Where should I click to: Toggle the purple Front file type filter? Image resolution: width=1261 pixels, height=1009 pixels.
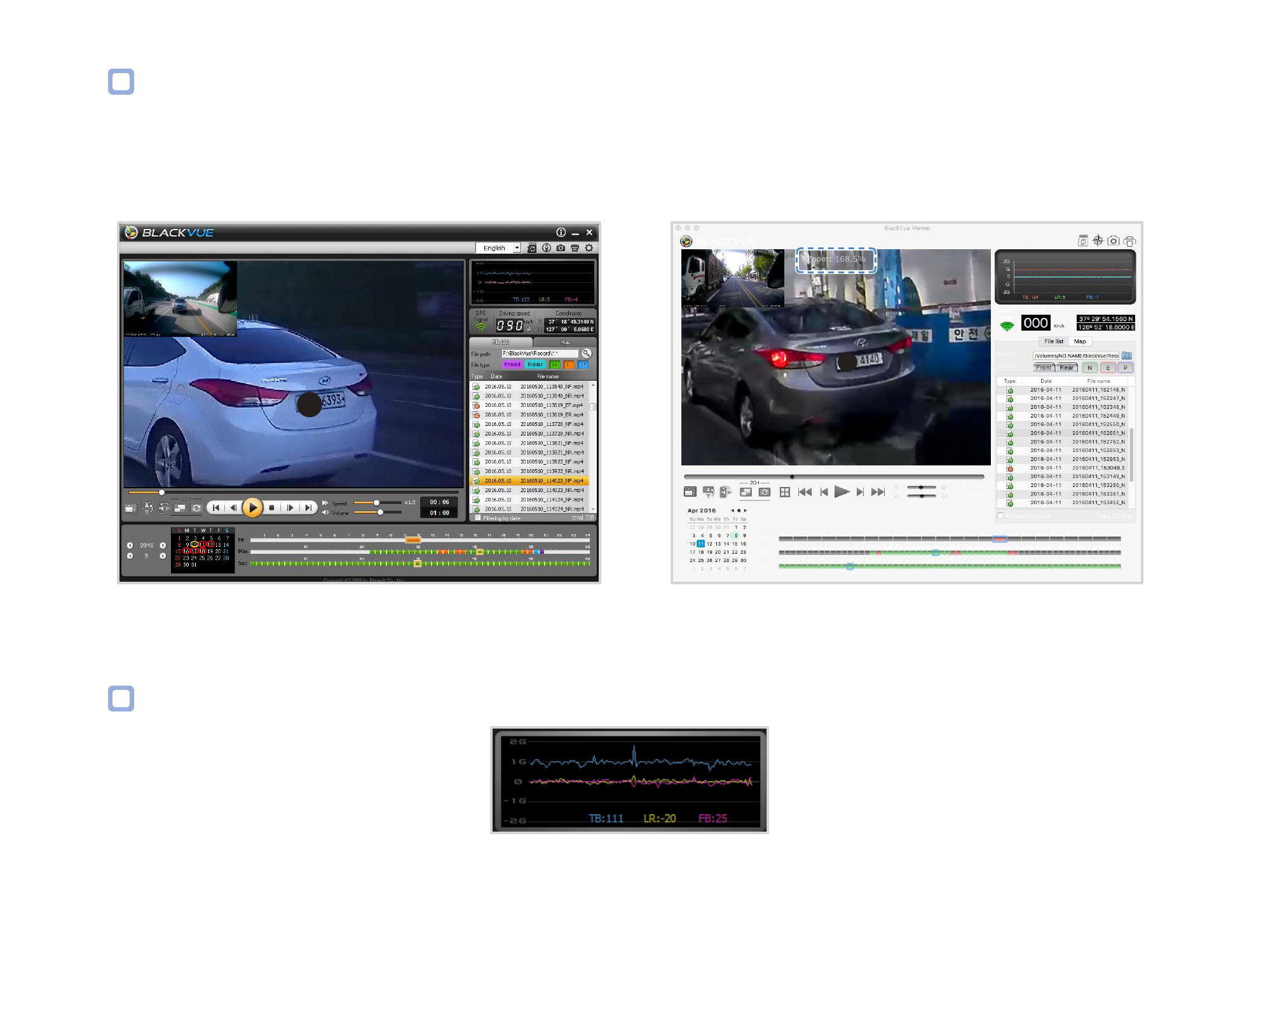(512, 365)
